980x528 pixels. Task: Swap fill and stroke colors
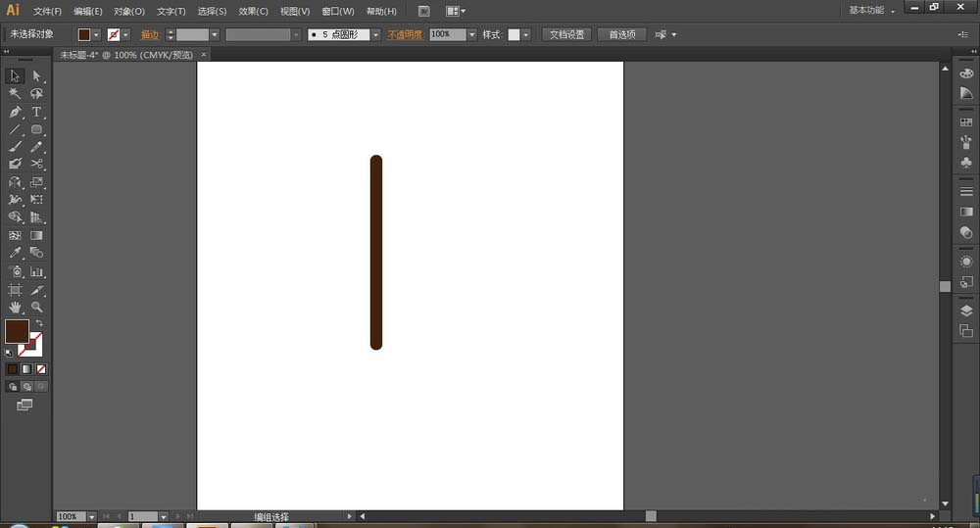click(40, 323)
